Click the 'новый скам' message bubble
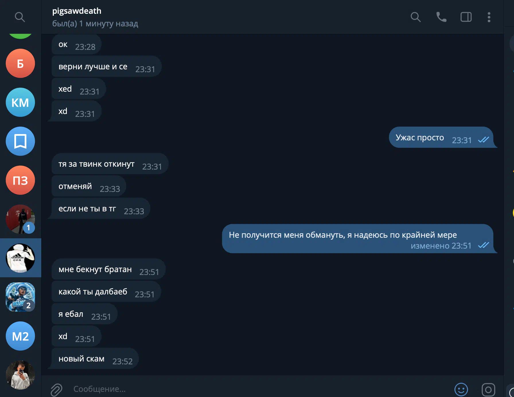 tap(82, 359)
